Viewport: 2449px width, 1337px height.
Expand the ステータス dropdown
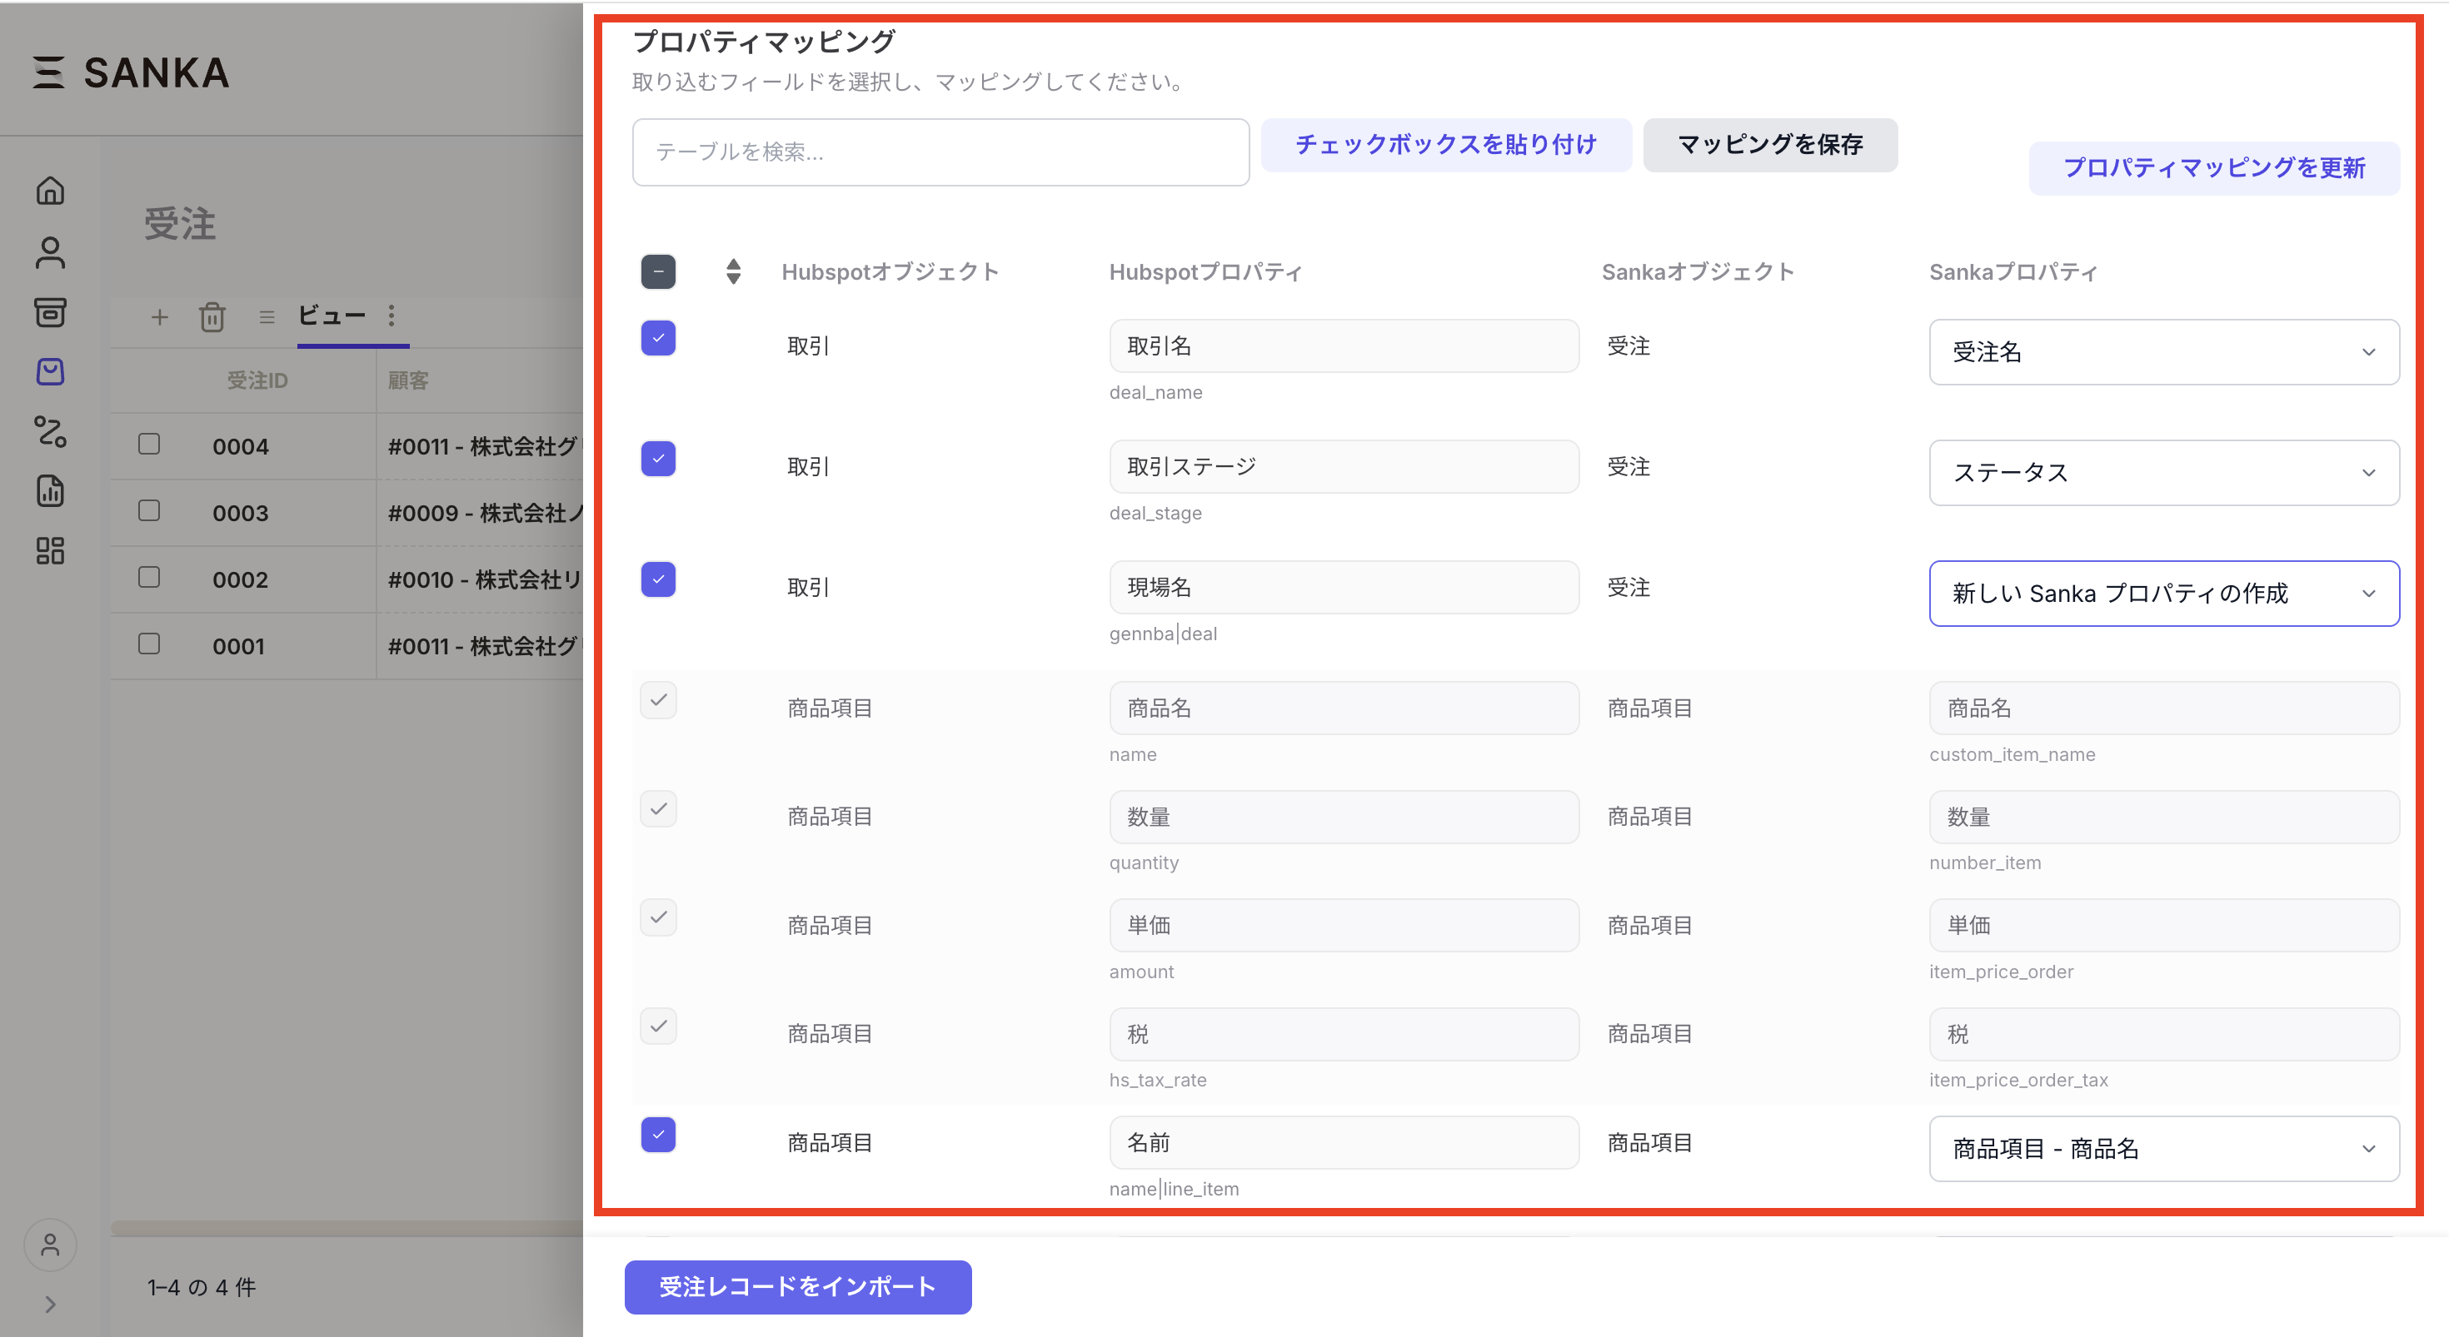(x=2162, y=473)
